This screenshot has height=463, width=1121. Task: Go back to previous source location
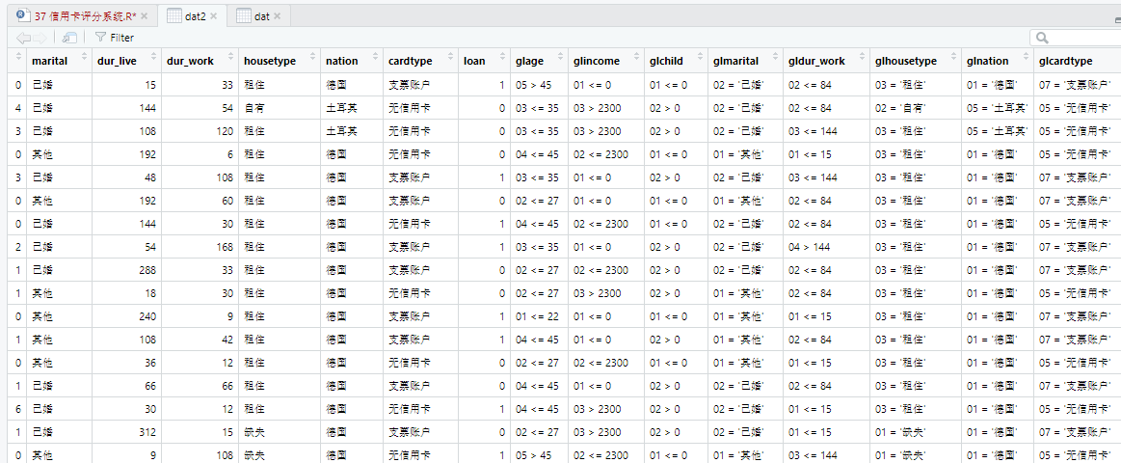23,38
